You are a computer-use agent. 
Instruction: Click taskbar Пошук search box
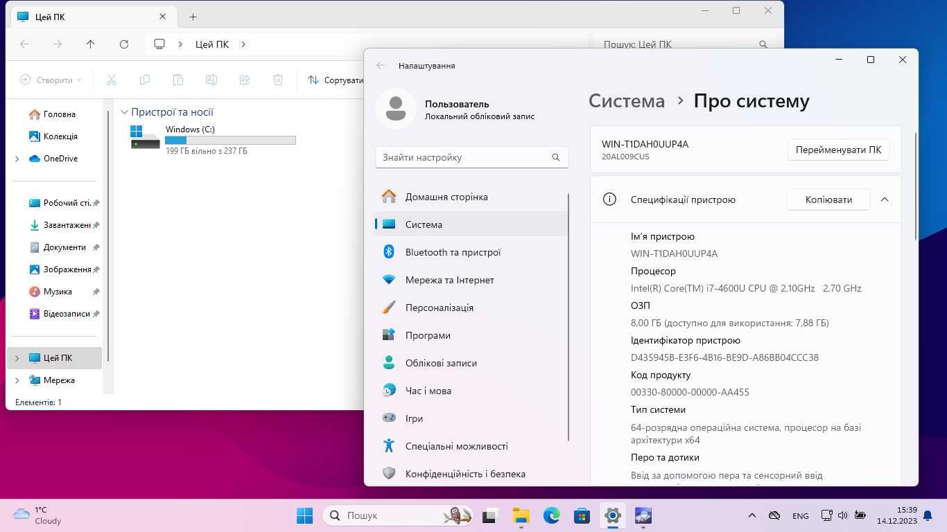pyautogui.click(x=399, y=515)
